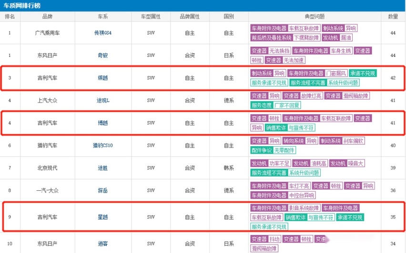
Task: Open the 探岳 car series link
Action: click(103, 190)
